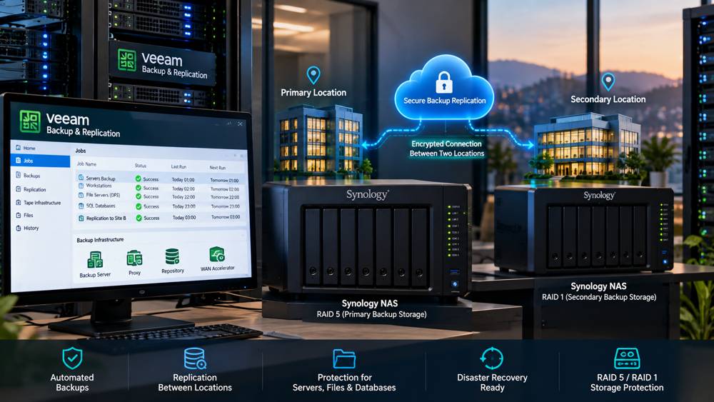Viewport: 714px width, 402px height.
Task: Click the shield checkmark Automated Backups icon
Action: [72, 358]
